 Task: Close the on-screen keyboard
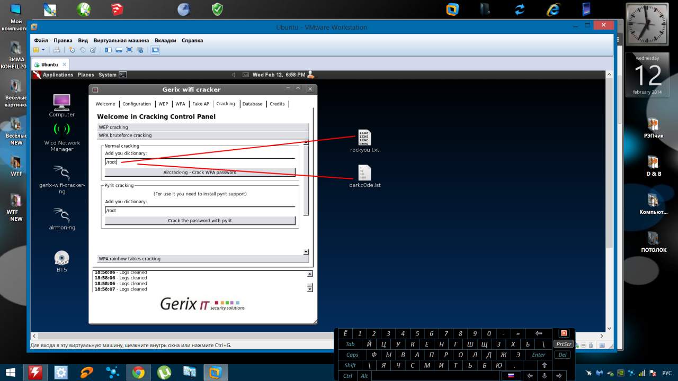tap(564, 333)
